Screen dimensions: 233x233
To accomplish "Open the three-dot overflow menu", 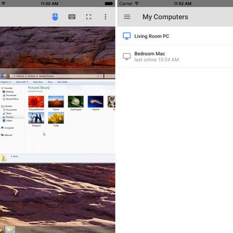I will (105, 17).
